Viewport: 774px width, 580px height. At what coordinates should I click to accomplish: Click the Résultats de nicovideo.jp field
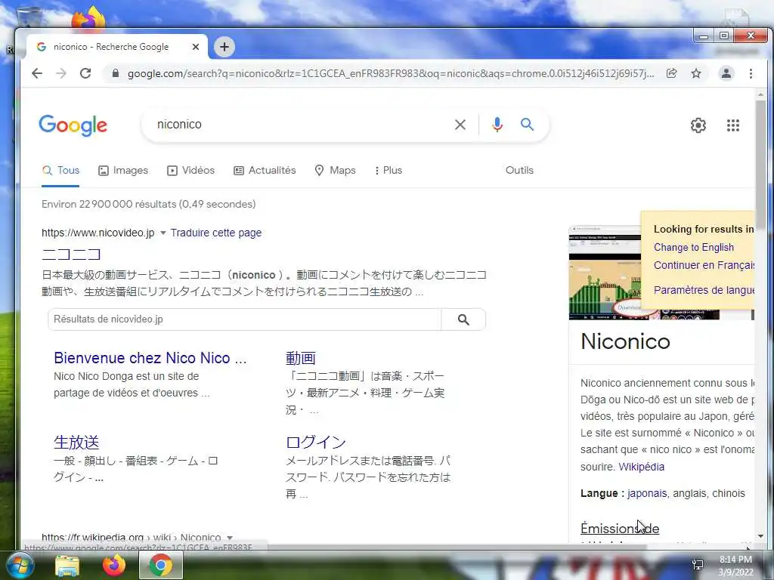[x=244, y=319]
